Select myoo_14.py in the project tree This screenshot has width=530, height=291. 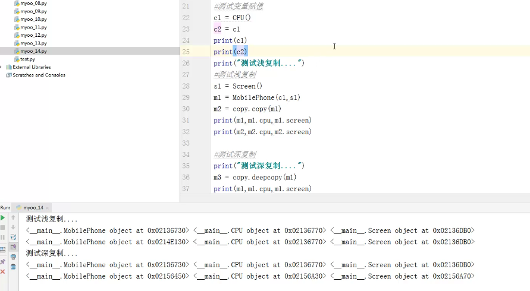[33, 51]
